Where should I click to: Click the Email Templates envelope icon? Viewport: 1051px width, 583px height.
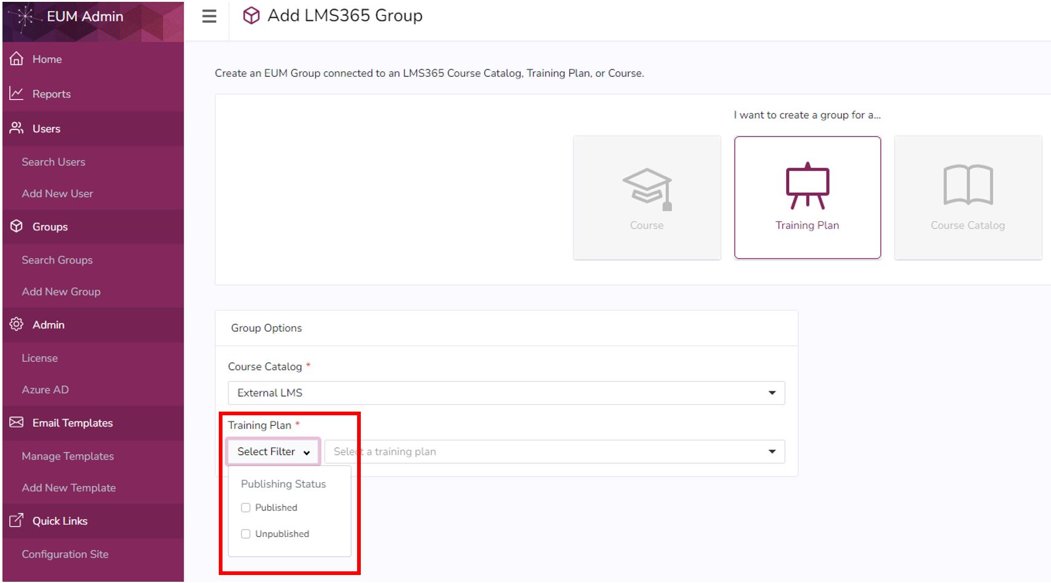tap(17, 423)
